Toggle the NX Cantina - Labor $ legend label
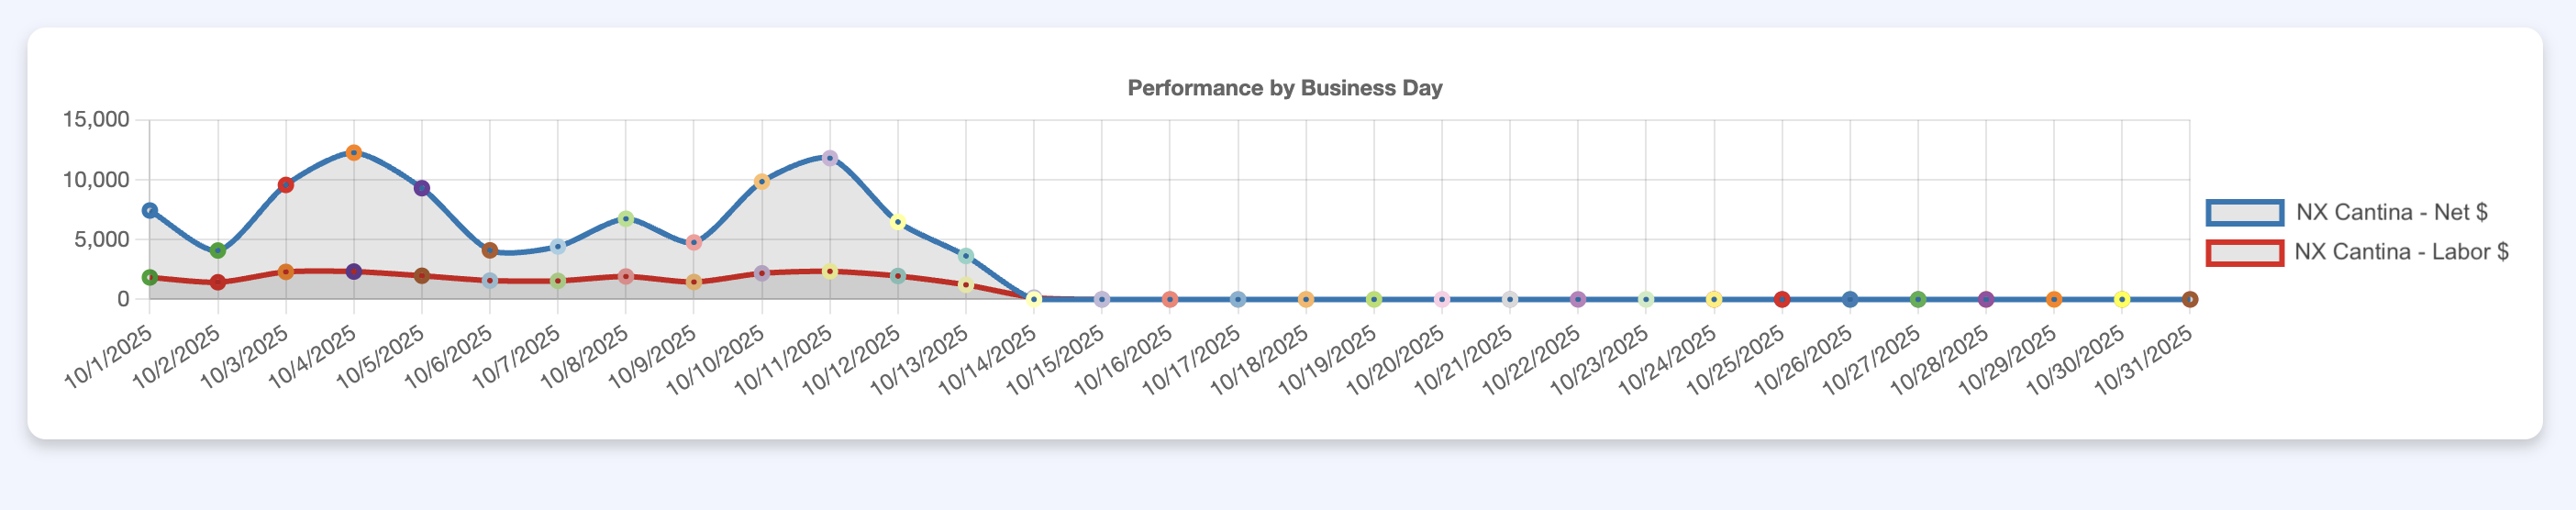Image resolution: width=2576 pixels, height=510 pixels. 2400,252
